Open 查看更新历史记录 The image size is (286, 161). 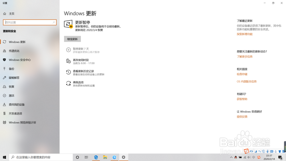(85, 73)
